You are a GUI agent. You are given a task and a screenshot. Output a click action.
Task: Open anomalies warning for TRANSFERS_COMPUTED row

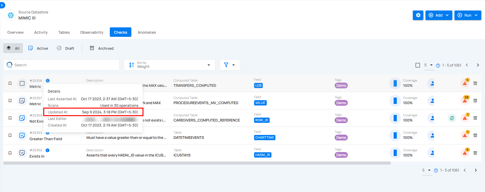point(465,83)
